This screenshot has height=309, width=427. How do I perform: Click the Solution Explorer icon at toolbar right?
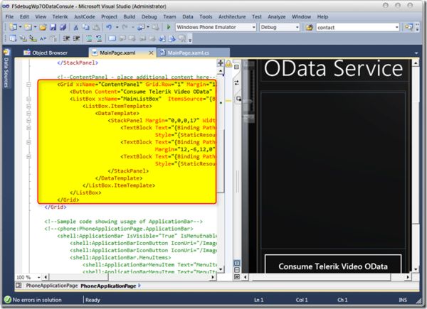pyautogui.click(x=408, y=27)
